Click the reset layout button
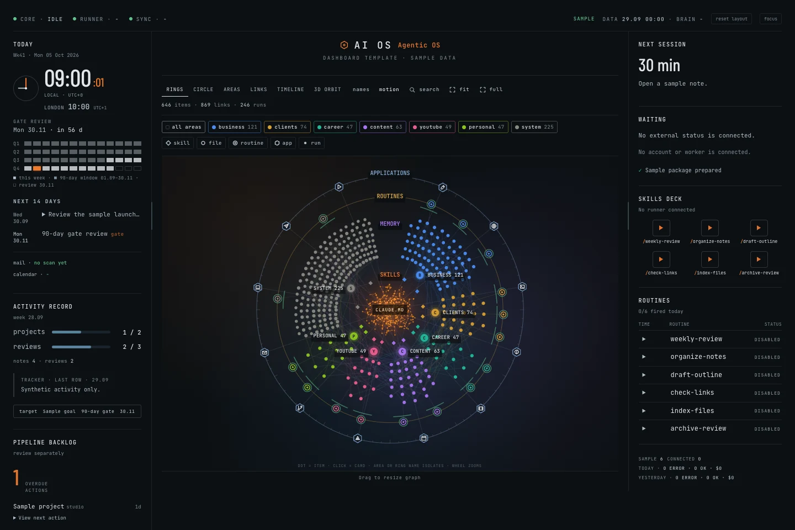This screenshot has height=530, width=795. click(x=732, y=19)
